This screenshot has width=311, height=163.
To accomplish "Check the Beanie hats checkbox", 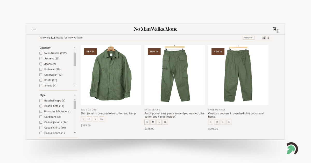I will [x=41, y=106].
